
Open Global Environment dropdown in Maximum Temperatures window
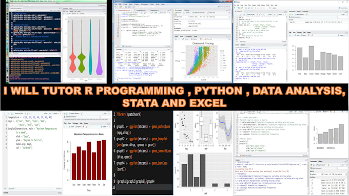coord(70,117)
